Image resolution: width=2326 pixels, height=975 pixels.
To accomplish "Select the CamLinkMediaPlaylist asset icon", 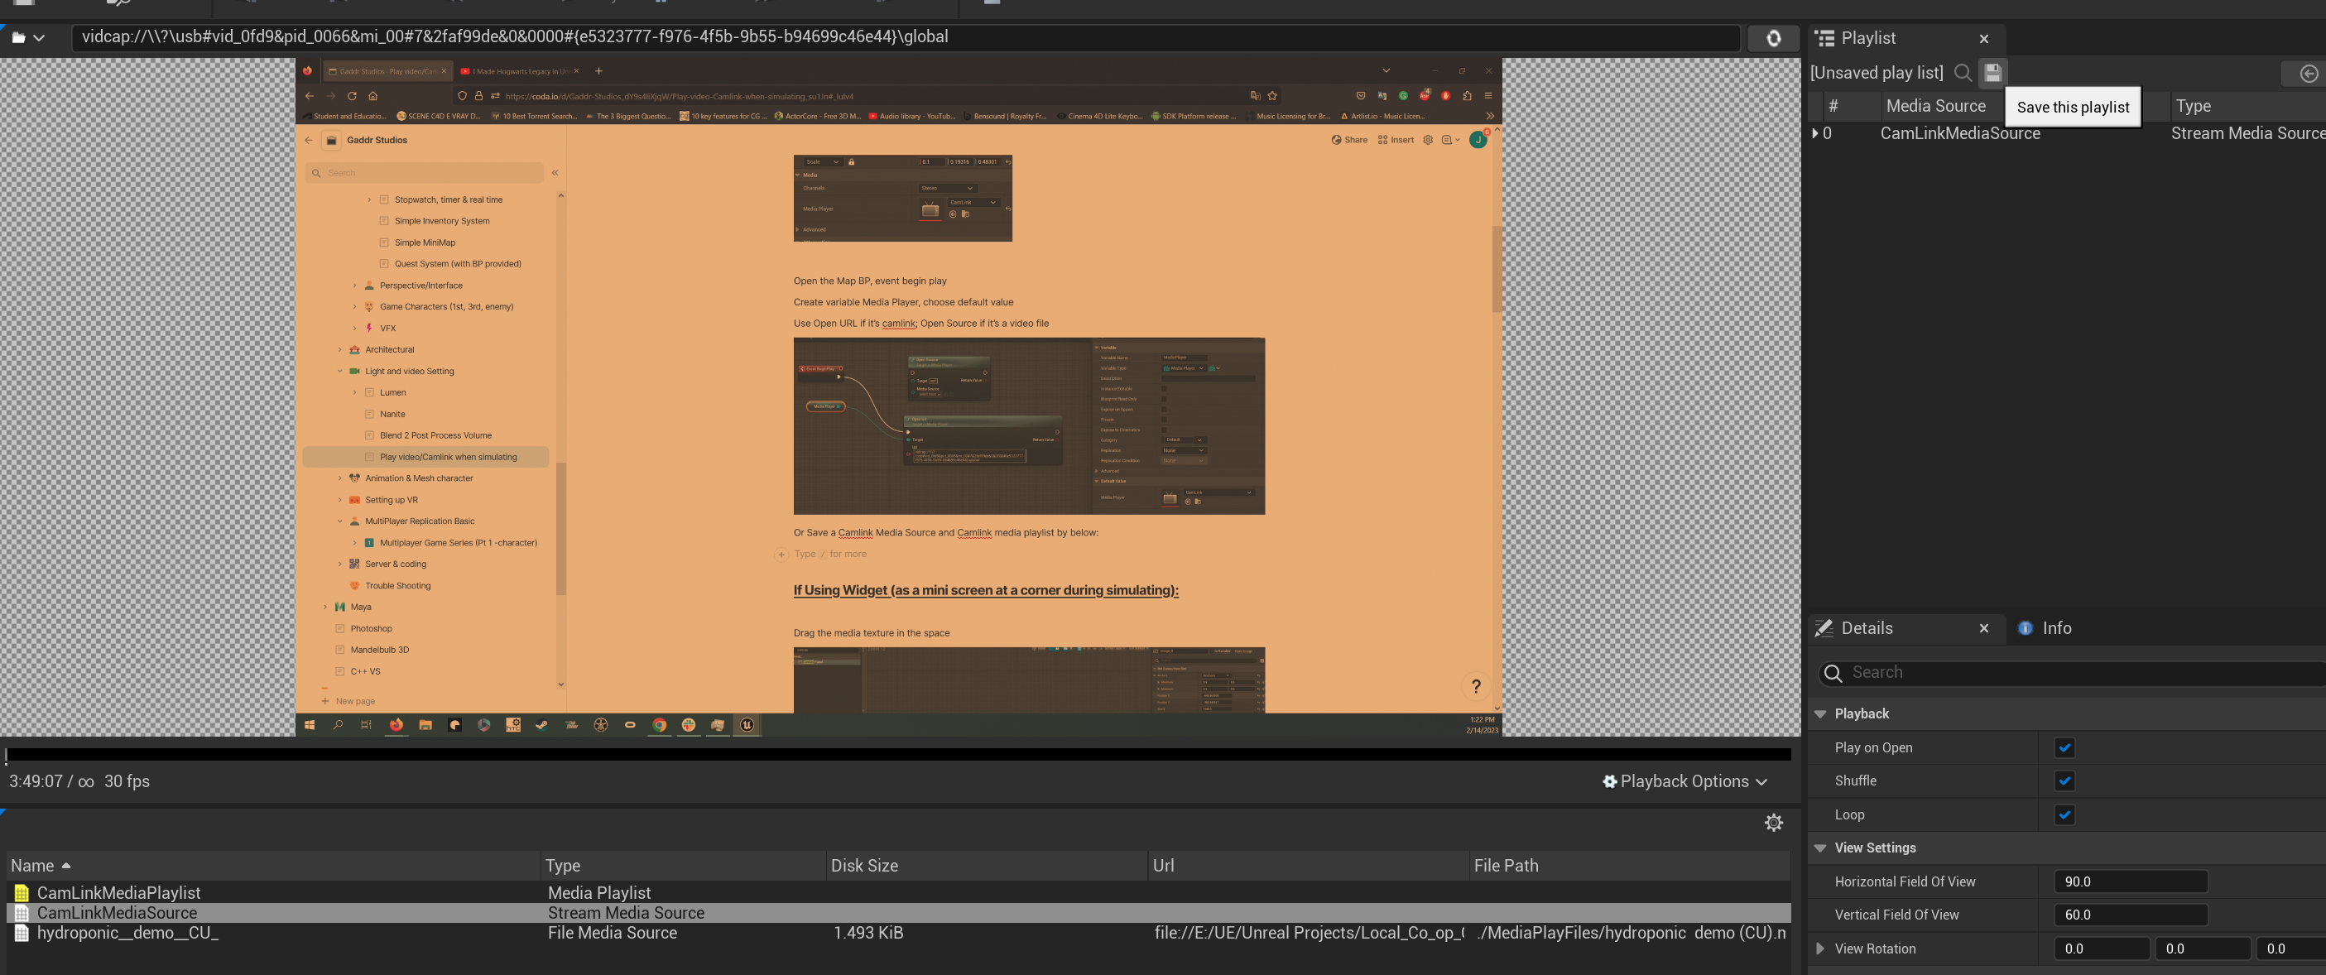I will (22, 893).
